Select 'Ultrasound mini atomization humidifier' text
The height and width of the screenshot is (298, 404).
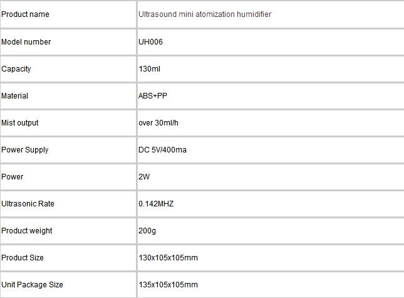pos(205,14)
